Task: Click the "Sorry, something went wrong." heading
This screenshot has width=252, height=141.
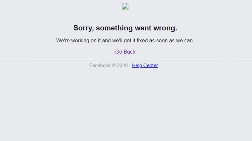Action: point(125,28)
